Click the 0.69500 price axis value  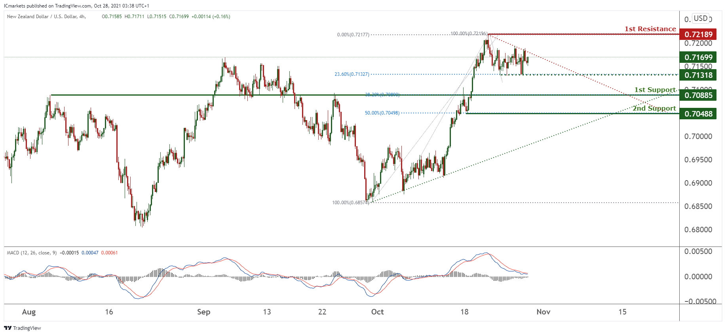coord(698,160)
